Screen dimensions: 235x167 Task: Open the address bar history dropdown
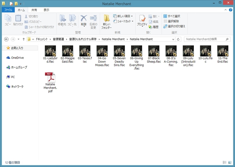(173, 39)
